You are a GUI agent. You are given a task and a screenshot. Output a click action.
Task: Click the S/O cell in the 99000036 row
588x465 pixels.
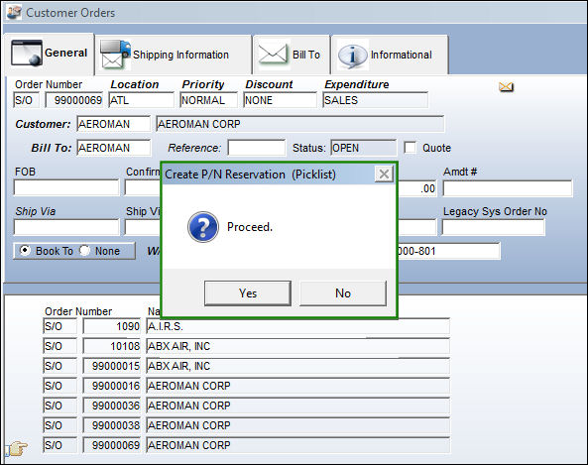(60, 406)
